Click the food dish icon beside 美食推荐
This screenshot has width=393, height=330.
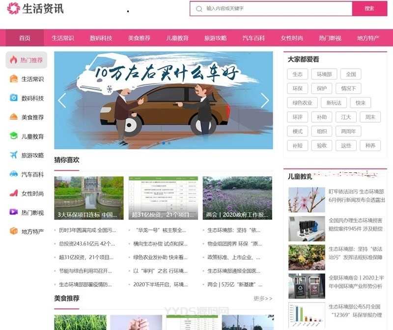[14, 117]
